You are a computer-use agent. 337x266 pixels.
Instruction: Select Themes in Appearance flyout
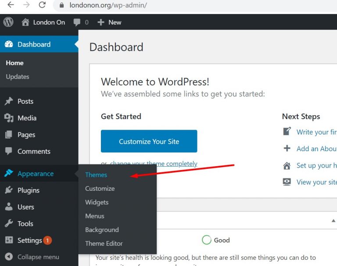pyautogui.click(x=96, y=175)
